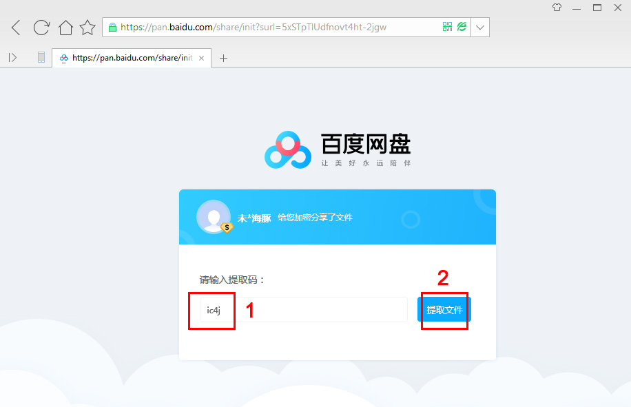Open the user avatar on the share page
Viewport: 631px width, 407px height.
214,216
